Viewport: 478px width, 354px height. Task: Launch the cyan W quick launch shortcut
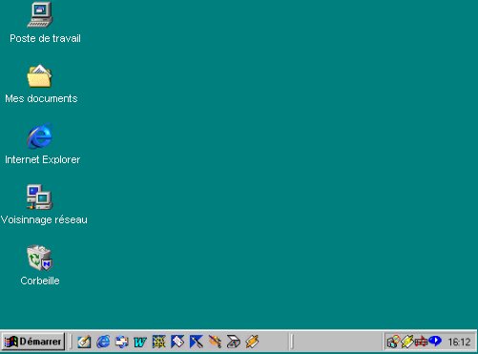(x=140, y=343)
